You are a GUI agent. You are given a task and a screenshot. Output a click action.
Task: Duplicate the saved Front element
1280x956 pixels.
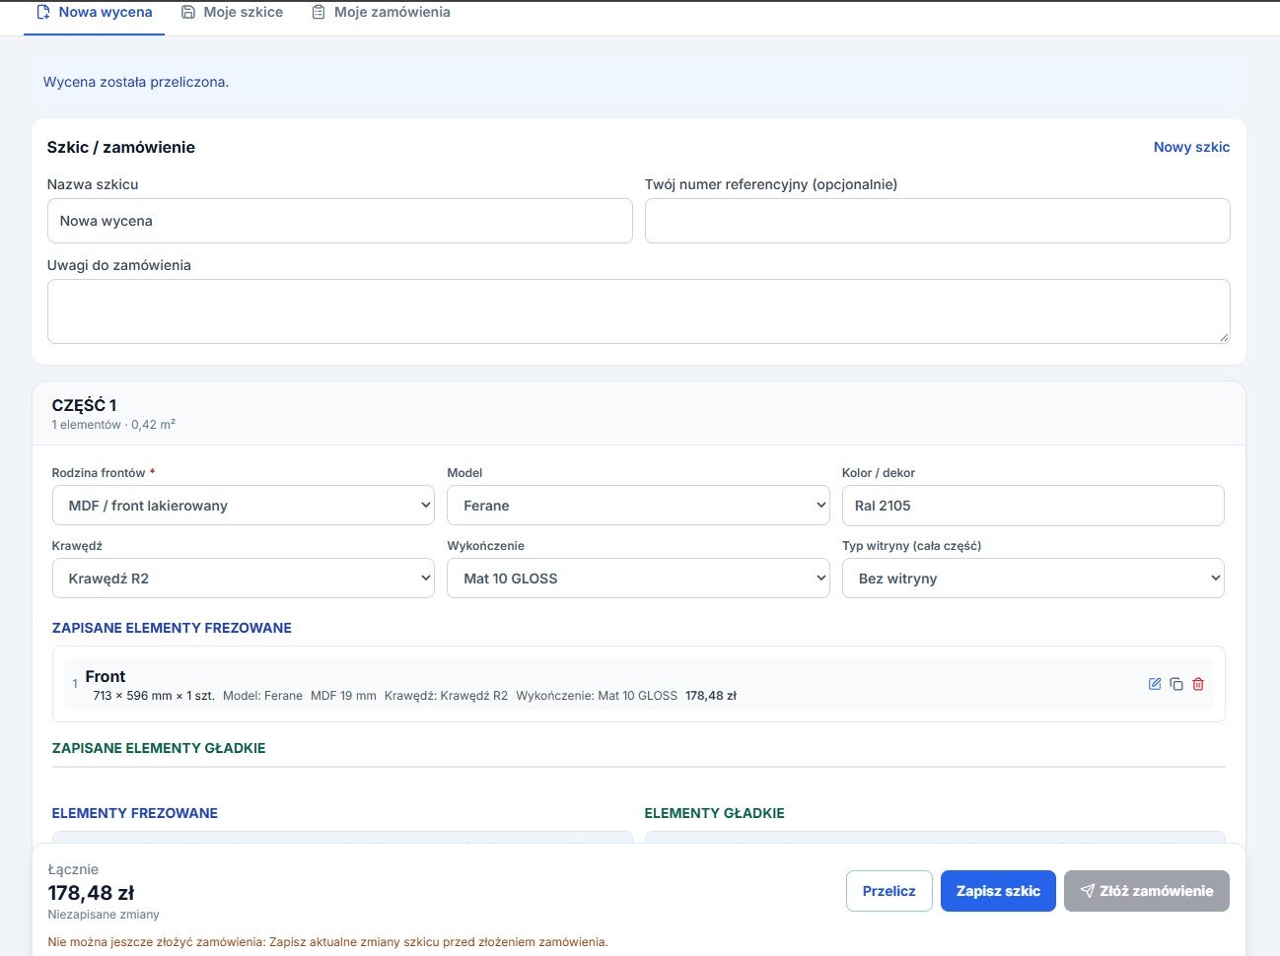(x=1176, y=684)
